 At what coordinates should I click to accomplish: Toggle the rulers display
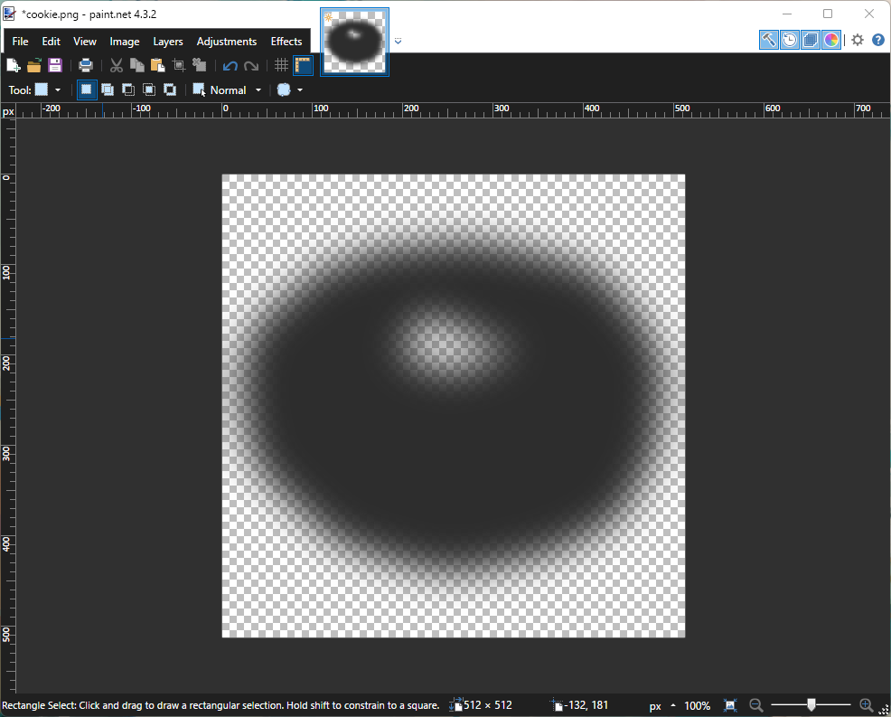coord(303,65)
